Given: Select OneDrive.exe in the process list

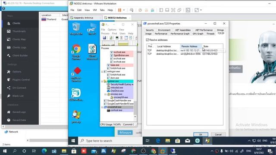Looking at the screenshot, I should 117,91.
